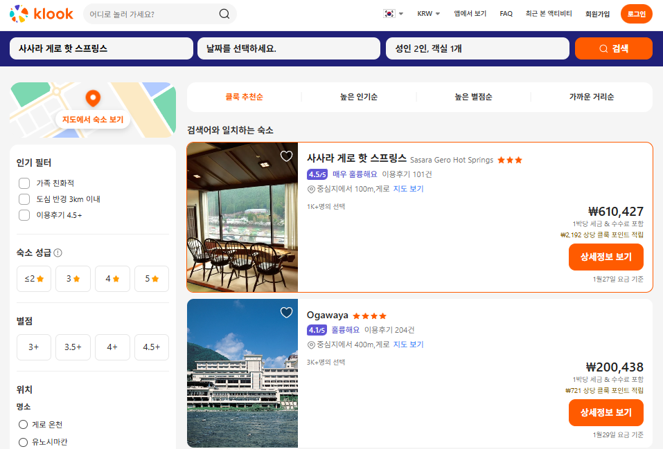Image resolution: width=663 pixels, height=449 pixels.
Task: Click 지도 보기 for Sasara Gero Hot Springs
Action: click(x=409, y=189)
